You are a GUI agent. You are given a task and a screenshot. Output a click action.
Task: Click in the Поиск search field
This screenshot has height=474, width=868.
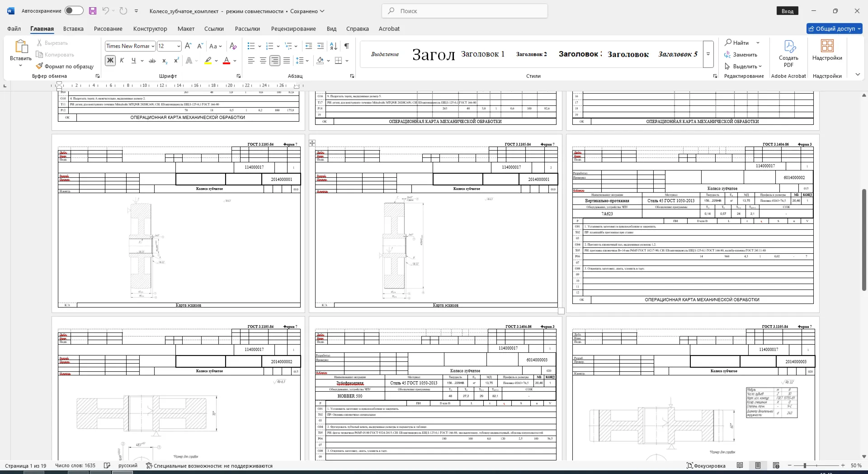coord(465,11)
